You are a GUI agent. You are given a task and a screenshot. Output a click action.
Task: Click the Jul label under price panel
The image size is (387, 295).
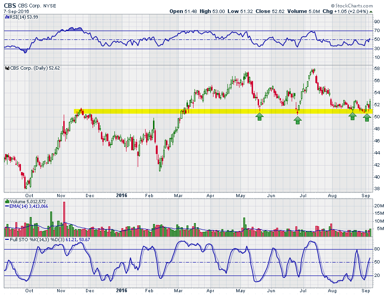303,196
